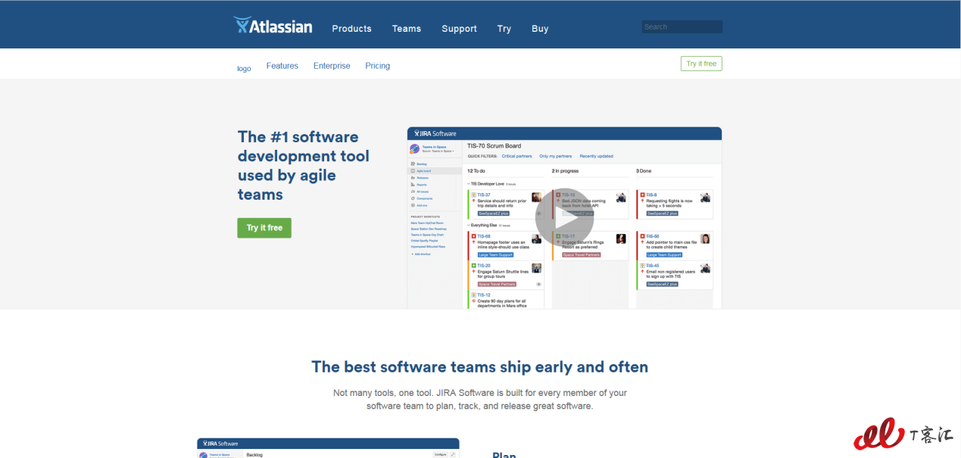Image resolution: width=961 pixels, height=458 pixels.
Task: Click the 'SeeSpaceEZ plus' label on the TIS-37 card
Action: 494,213
